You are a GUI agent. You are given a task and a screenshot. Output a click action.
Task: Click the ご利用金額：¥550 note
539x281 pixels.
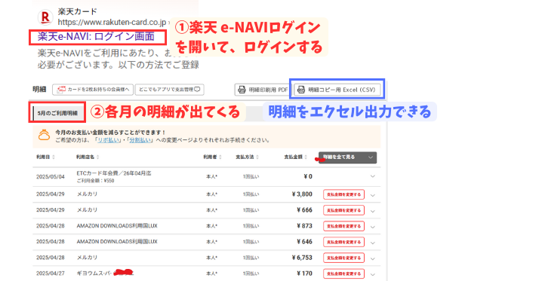(x=95, y=181)
